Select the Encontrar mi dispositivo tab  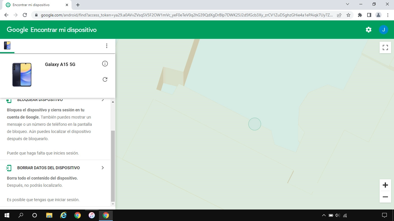coord(35,5)
